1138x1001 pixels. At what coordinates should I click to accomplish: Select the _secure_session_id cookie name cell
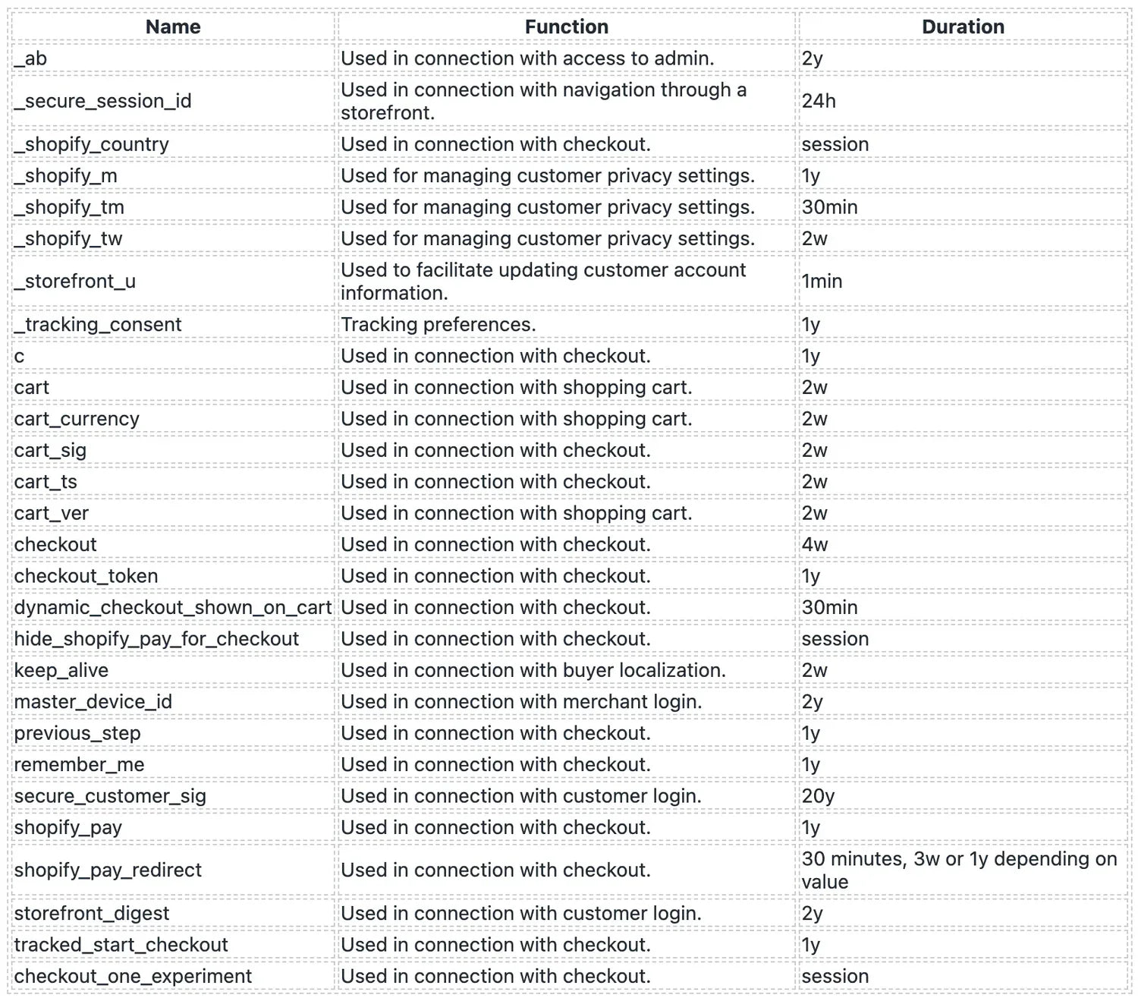(103, 101)
